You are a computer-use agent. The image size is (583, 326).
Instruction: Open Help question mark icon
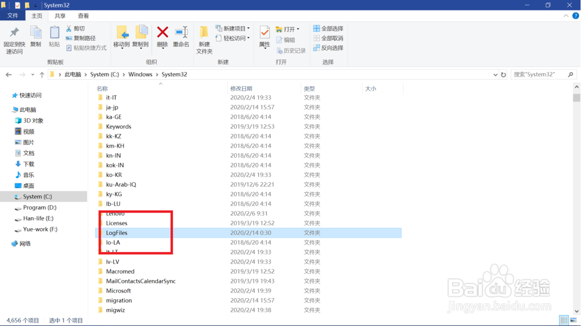point(575,16)
